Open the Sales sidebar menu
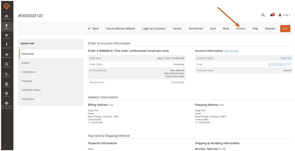Image resolution: width=295 pixels, height=151 pixels. pos(7,27)
